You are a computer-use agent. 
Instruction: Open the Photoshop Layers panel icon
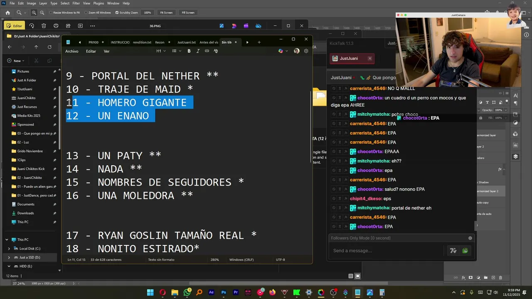515,157
